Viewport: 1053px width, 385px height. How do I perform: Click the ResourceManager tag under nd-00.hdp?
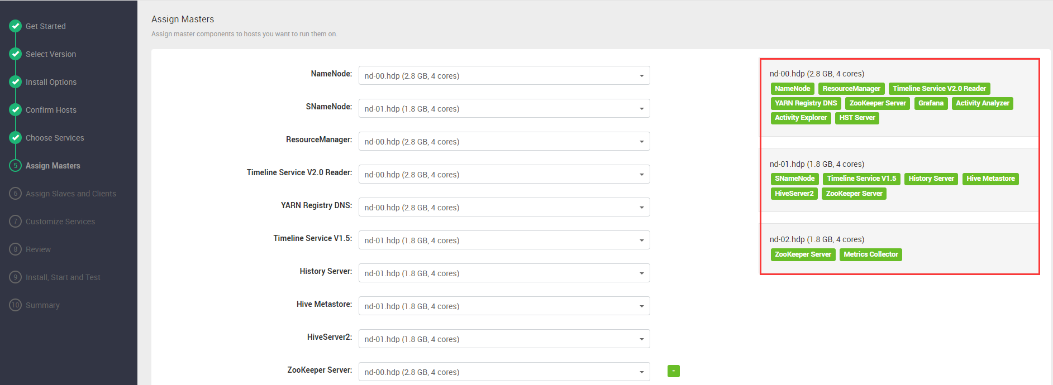click(x=851, y=89)
